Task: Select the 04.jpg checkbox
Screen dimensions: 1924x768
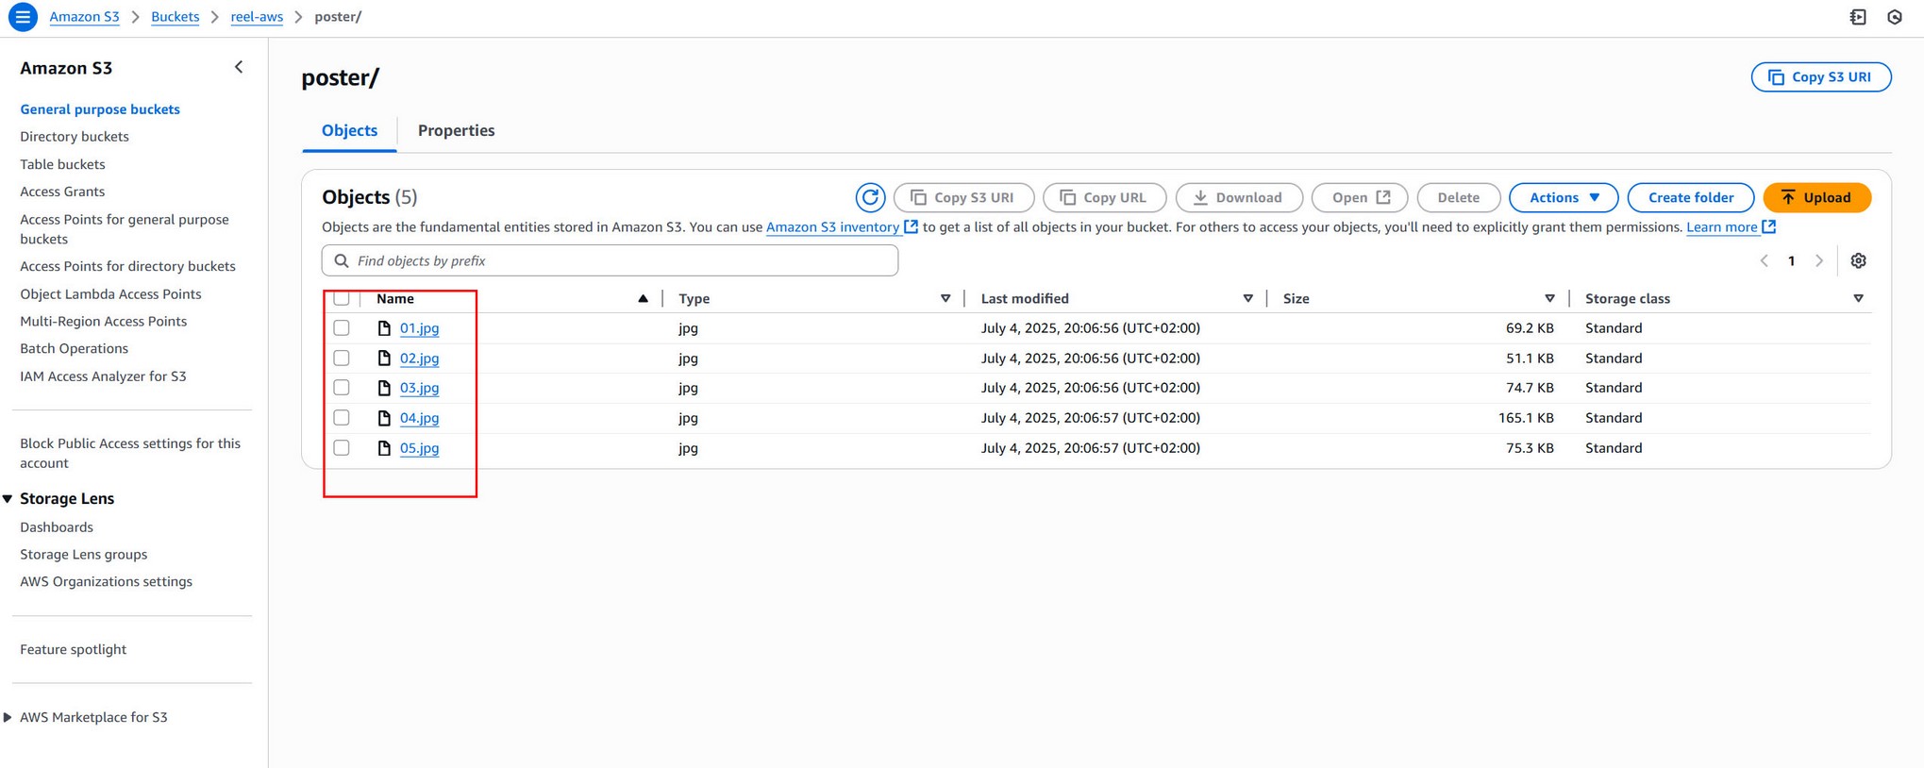Action: click(x=342, y=418)
